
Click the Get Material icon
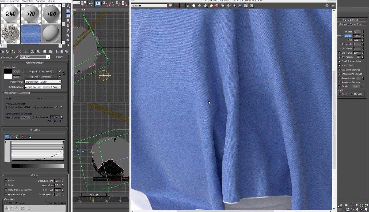[x=3, y=51]
